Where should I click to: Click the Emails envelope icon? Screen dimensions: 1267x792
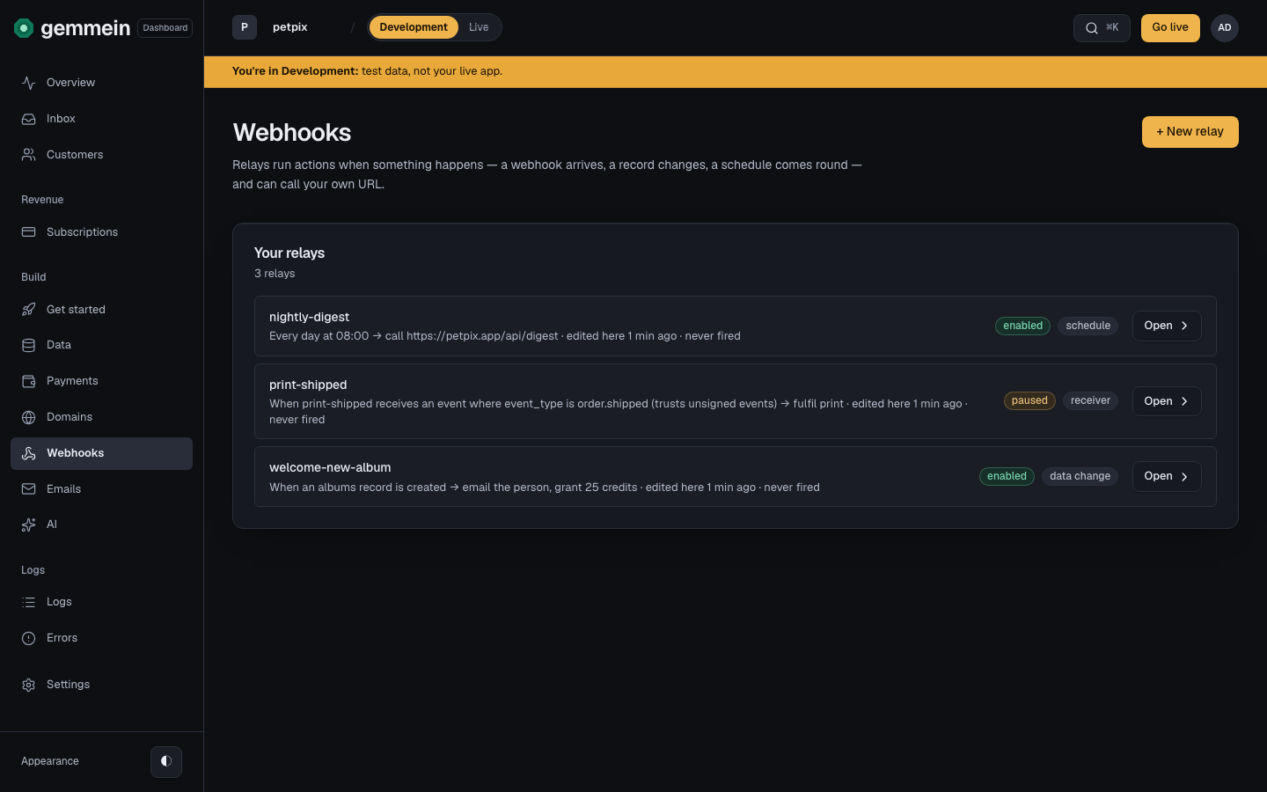(x=29, y=489)
